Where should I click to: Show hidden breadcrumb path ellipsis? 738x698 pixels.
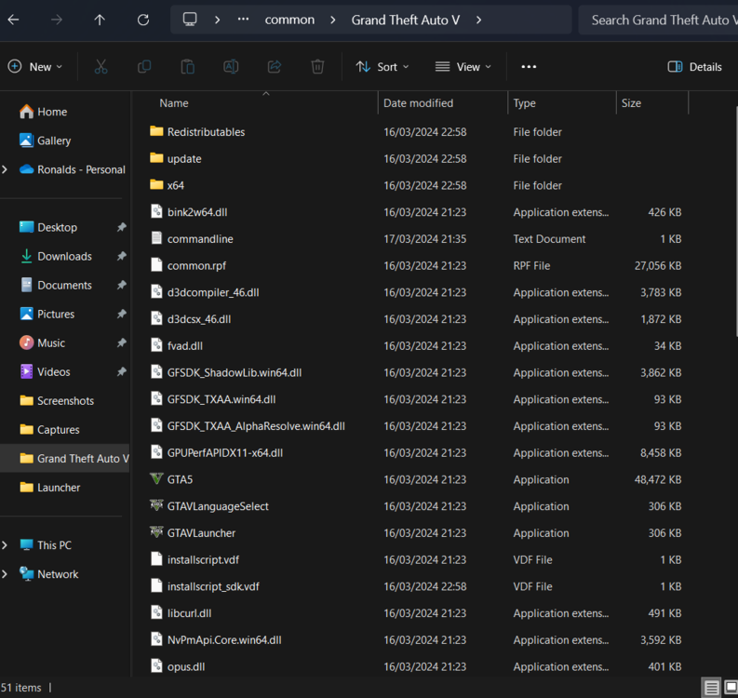click(243, 20)
